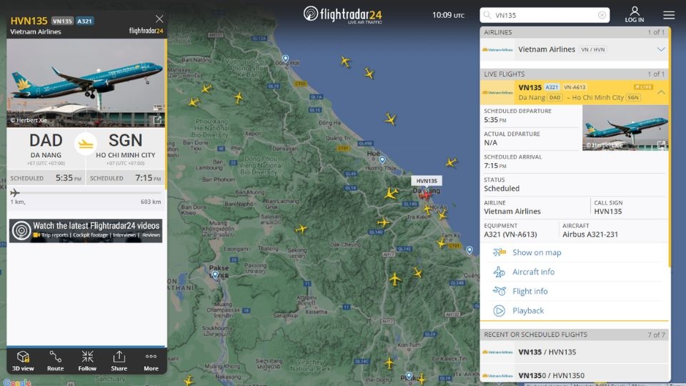The image size is (686, 386).
Task: Click the Hue airport pin
Action: (382, 160)
